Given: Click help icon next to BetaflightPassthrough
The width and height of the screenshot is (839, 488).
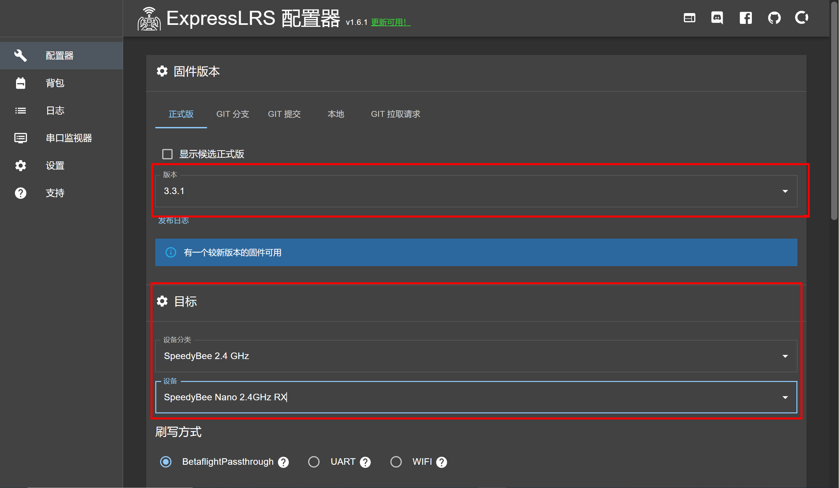Looking at the screenshot, I should (x=283, y=462).
